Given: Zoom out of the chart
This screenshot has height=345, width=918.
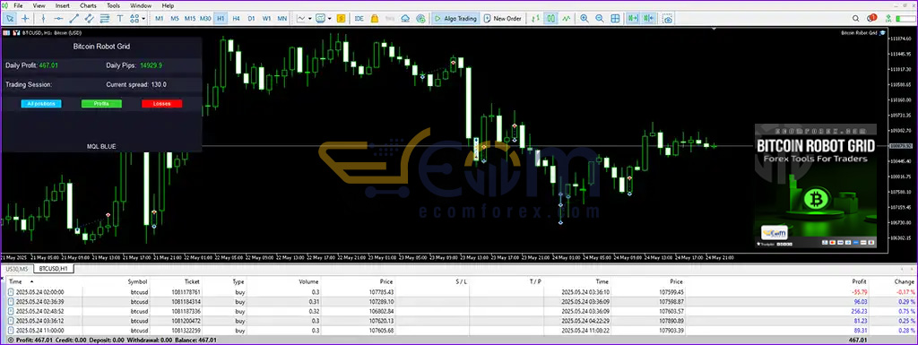Looking at the screenshot, I should [x=599, y=19].
